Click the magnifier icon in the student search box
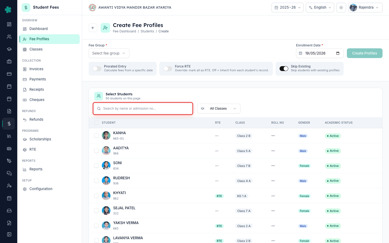 pyautogui.click(x=99, y=109)
